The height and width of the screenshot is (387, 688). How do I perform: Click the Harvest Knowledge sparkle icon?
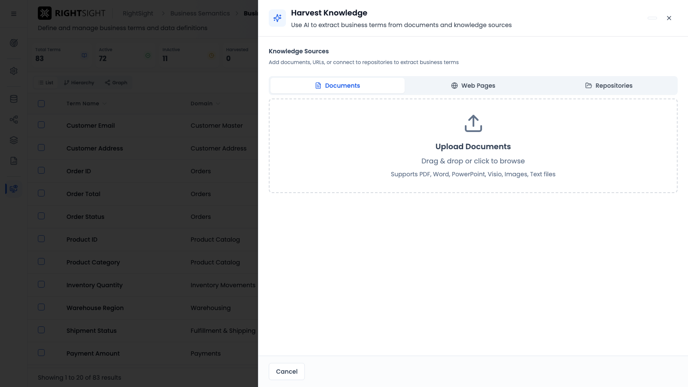(277, 18)
